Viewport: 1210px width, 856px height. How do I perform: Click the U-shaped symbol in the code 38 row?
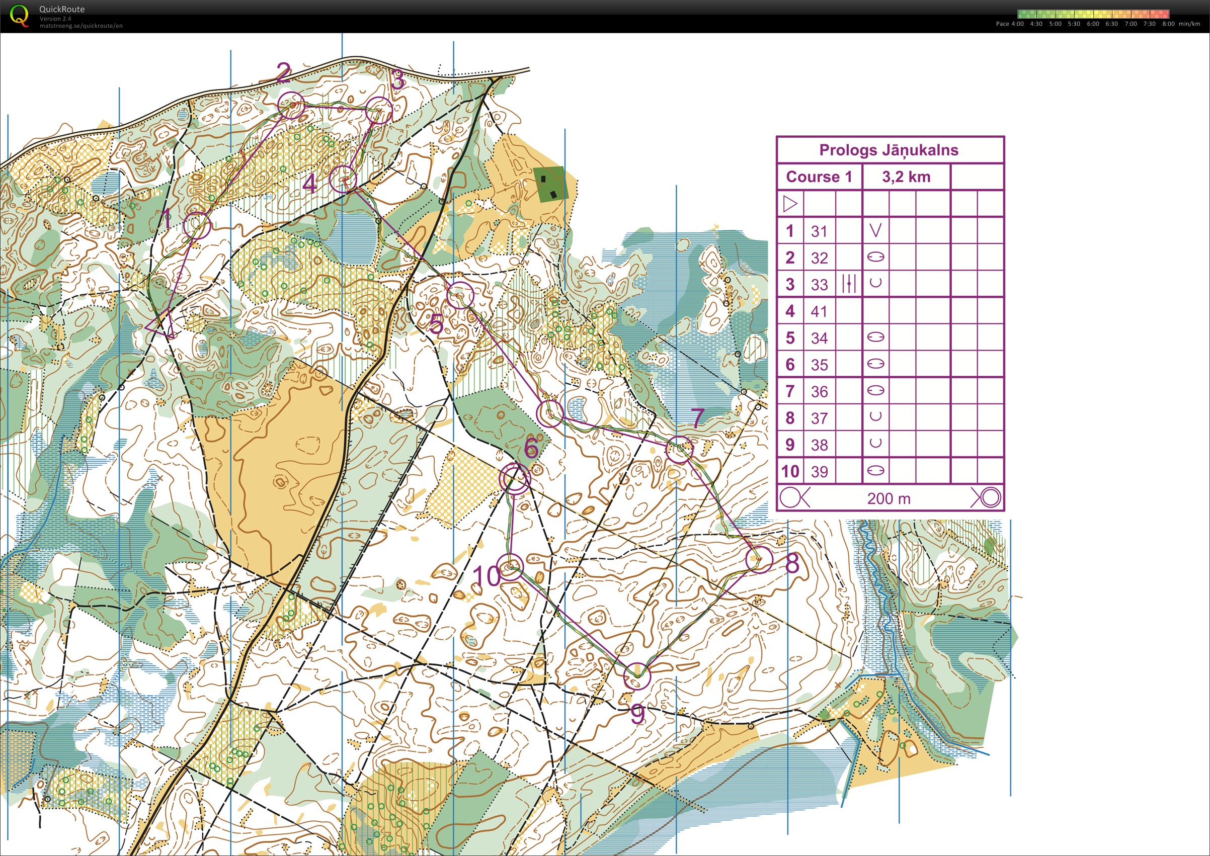(x=875, y=443)
